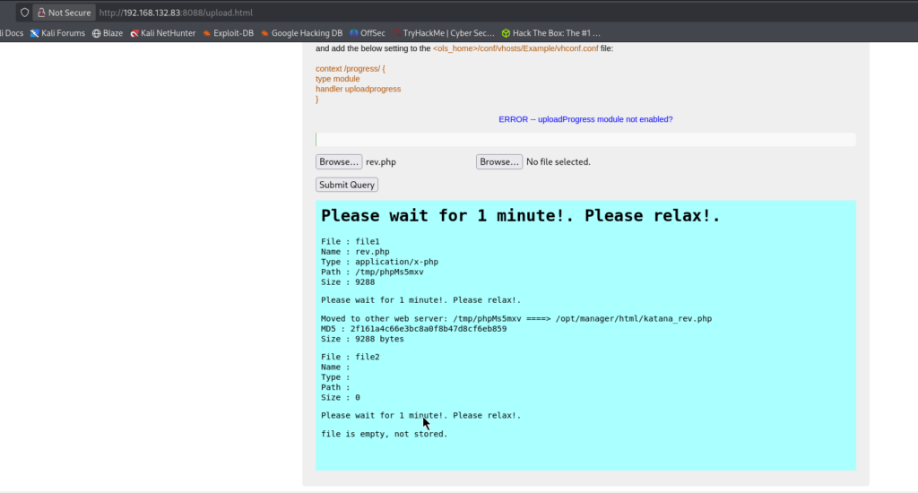
Task: Open the Kali Docs bookmark
Action: pos(13,33)
